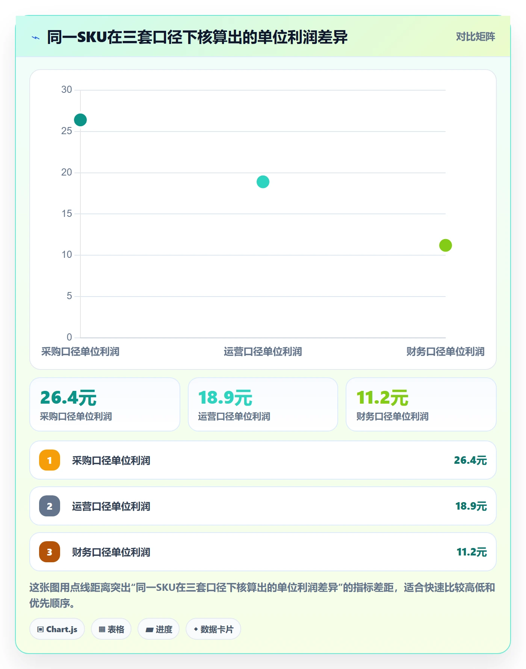Click the orange rank 1 badge

(50, 460)
